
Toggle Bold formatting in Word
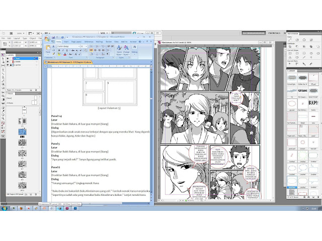click(59, 50)
